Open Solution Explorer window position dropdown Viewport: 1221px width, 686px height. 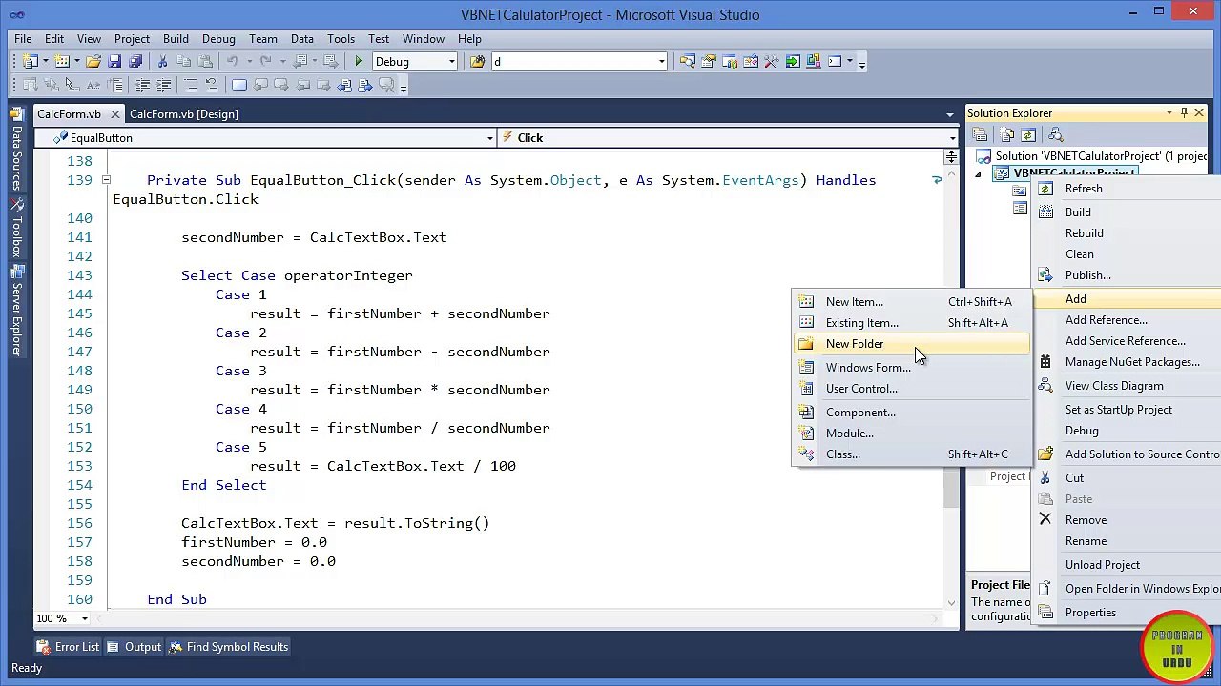pos(1169,113)
